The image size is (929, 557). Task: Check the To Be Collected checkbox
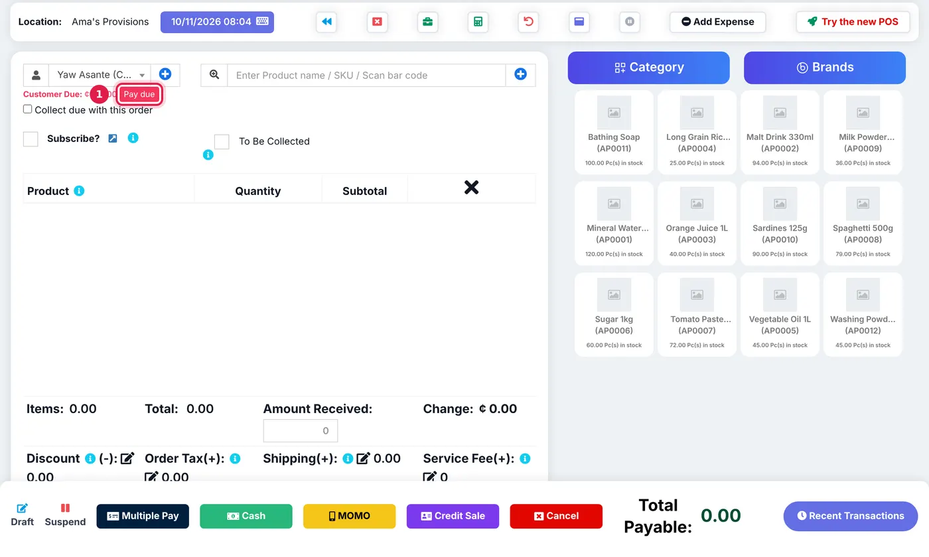pos(222,141)
